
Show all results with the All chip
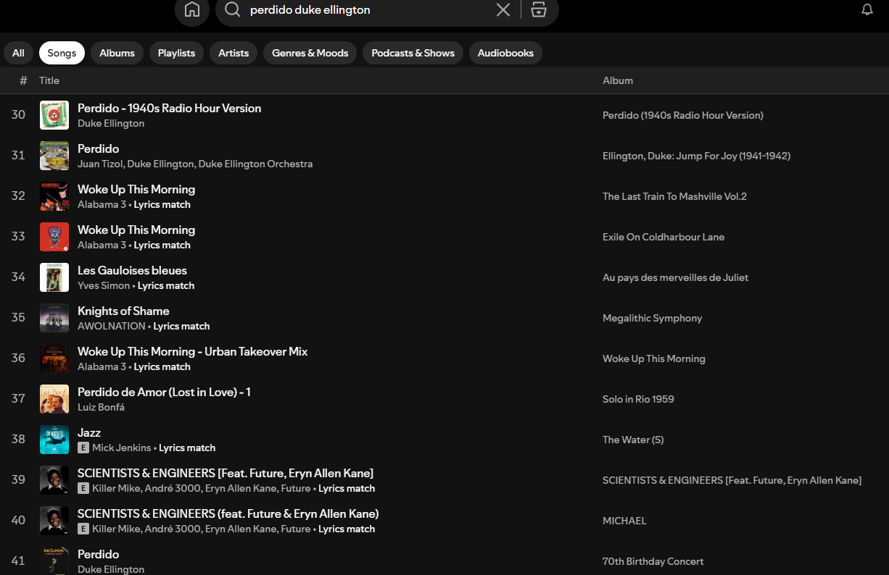(x=18, y=52)
